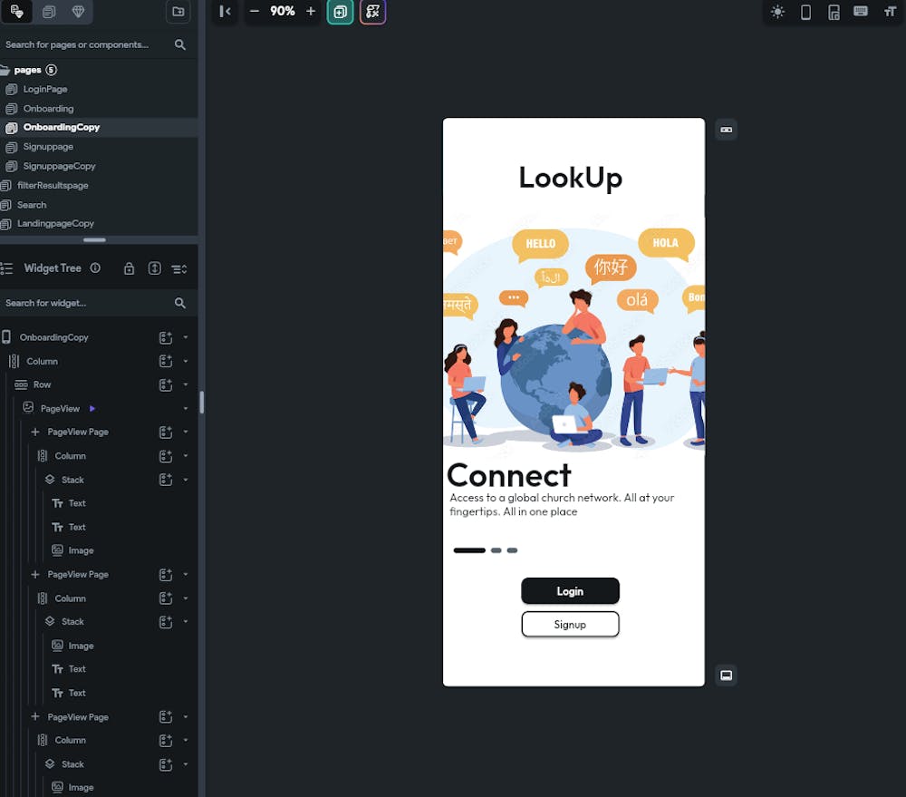Open the Widget Tree expand/collapse options menu

pyautogui.click(x=179, y=268)
